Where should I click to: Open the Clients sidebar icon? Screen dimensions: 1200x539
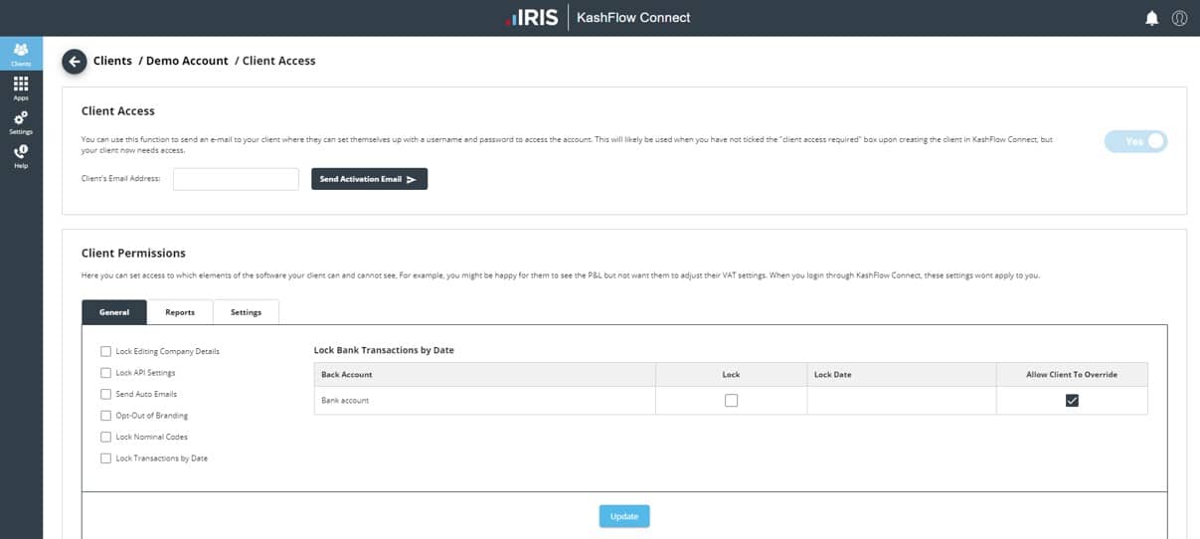pos(21,53)
